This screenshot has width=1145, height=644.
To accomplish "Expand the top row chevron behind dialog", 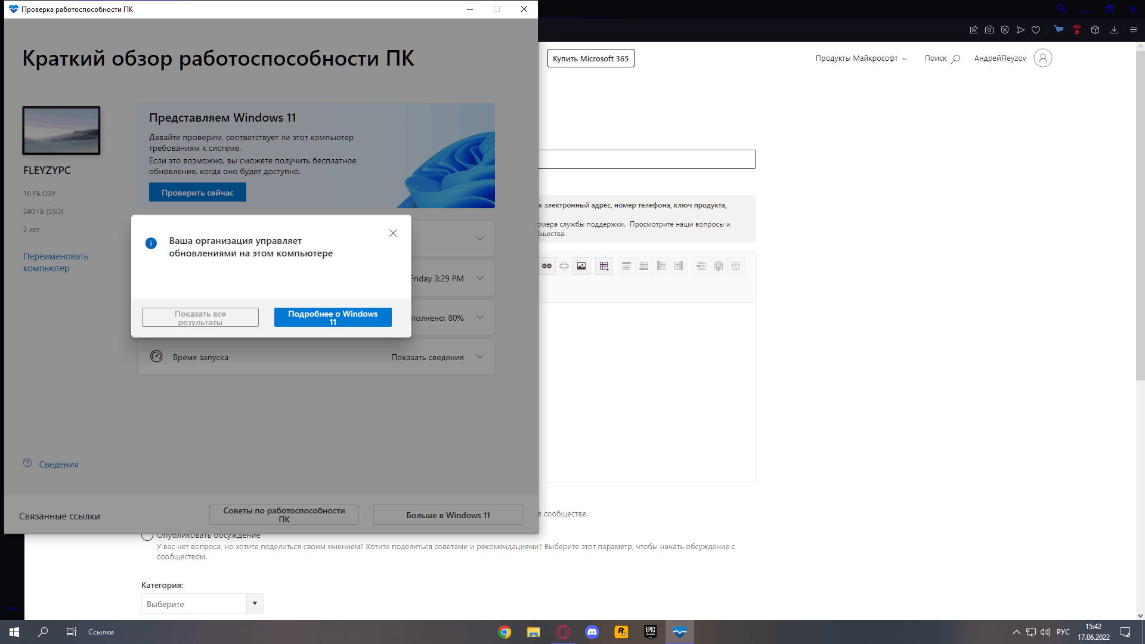I will tap(480, 239).
